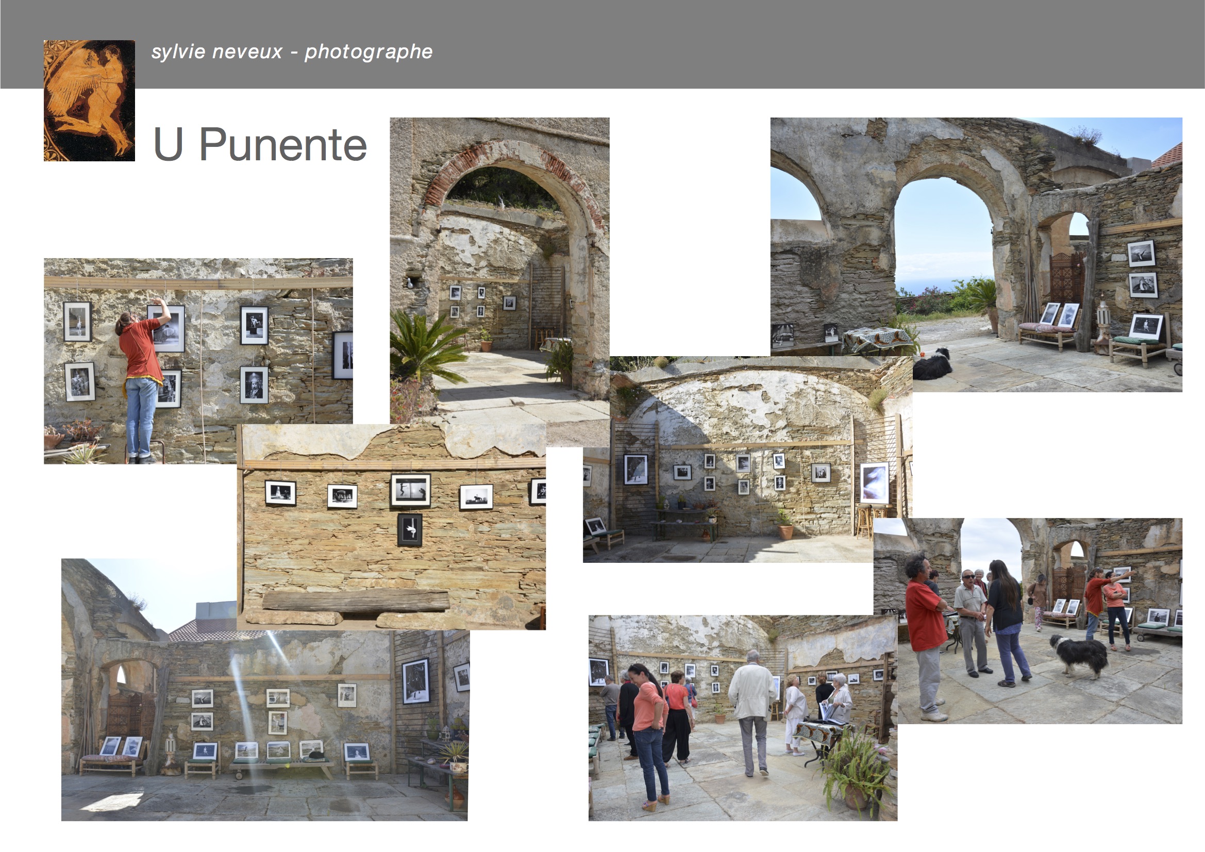
Task: Click 'sylvie neveux - photographe' header text
Action: [291, 52]
